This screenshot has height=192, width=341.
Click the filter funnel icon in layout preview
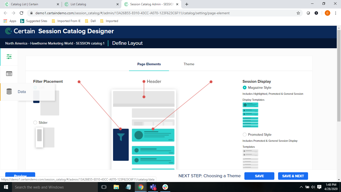pyautogui.click(x=121, y=137)
